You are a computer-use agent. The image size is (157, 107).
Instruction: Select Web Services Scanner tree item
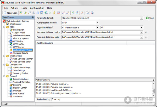pos(23,59)
